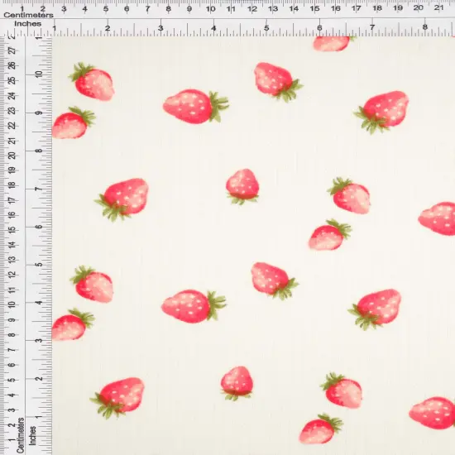Click the 27 mark on left centimeter ruler
Viewport: 455px width, 455px height.
tap(12, 50)
